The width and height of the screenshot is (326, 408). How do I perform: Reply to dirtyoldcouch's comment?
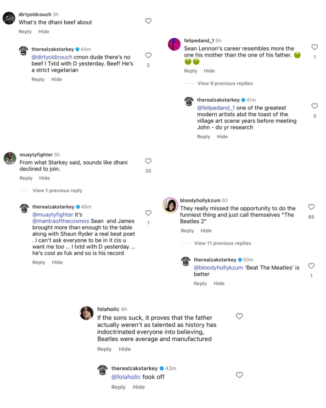coord(25,32)
